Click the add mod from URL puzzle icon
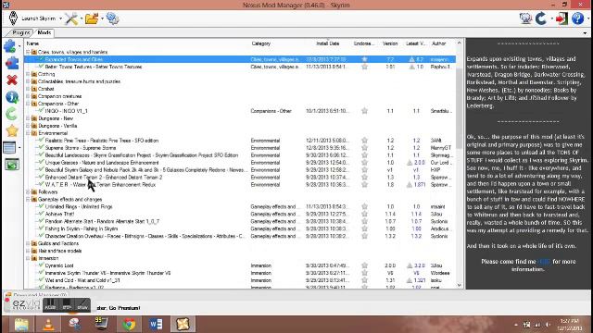593x333 pixels. coord(12,63)
